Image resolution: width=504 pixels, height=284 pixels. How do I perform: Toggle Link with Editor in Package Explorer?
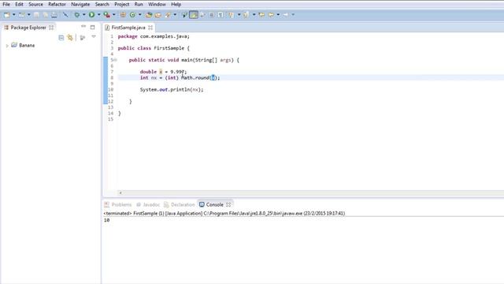[70, 38]
